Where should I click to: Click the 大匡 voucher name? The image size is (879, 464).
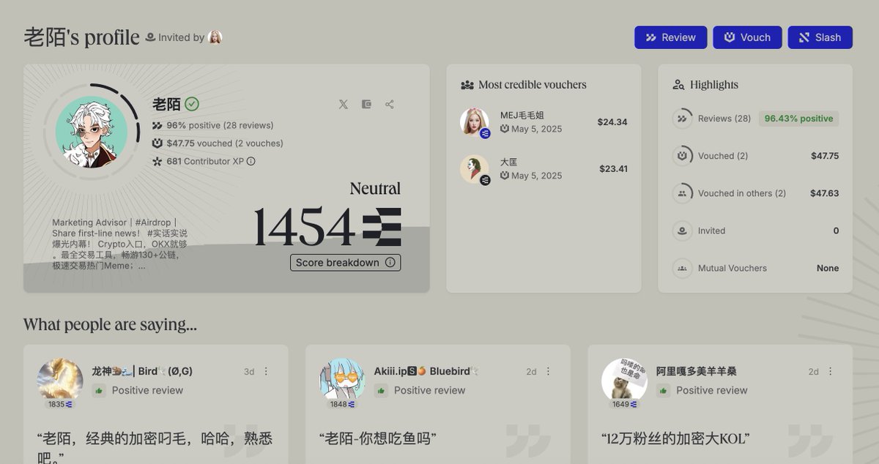[508, 162]
